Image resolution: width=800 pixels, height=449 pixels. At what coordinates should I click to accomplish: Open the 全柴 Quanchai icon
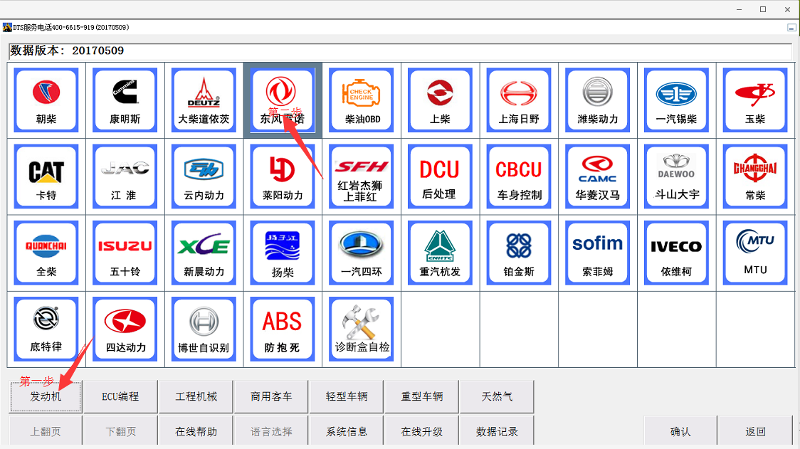[x=46, y=253]
